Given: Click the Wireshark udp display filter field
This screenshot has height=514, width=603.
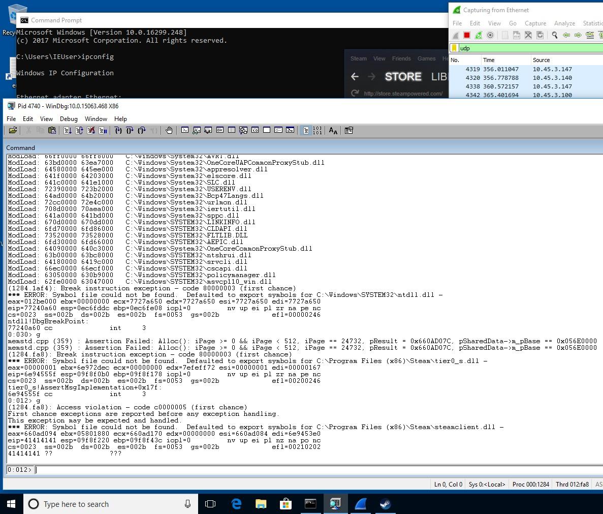Looking at the screenshot, I should [531, 48].
